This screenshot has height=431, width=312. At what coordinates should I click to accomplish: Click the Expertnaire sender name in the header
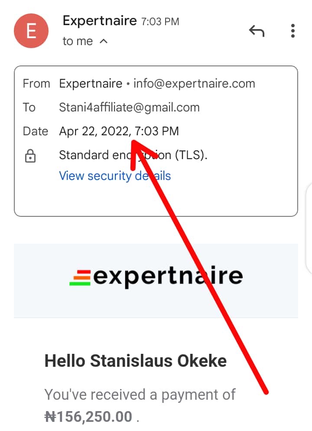point(100,20)
